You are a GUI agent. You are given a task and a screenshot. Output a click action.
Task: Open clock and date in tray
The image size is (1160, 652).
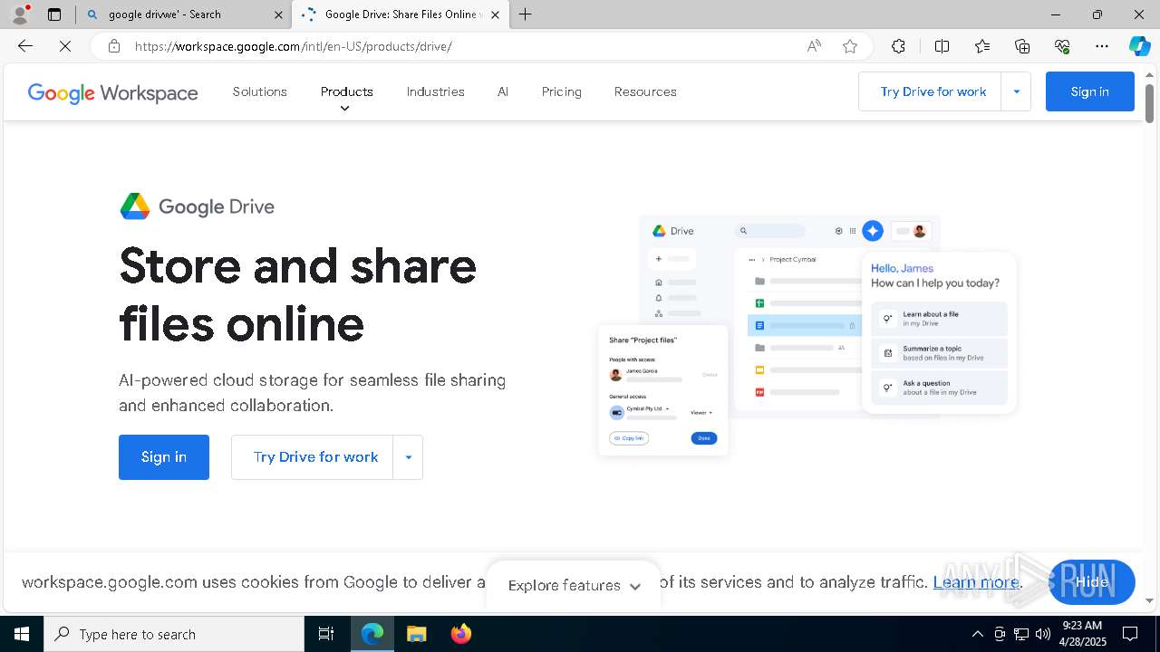(x=1081, y=634)
